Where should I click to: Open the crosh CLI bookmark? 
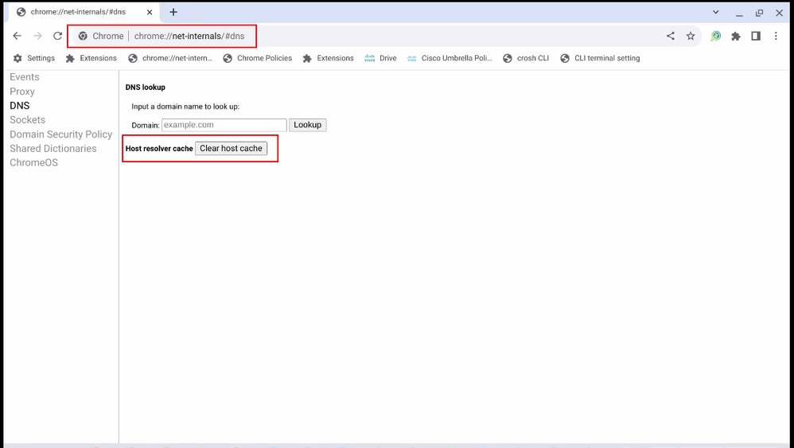[x=526, y=58]
